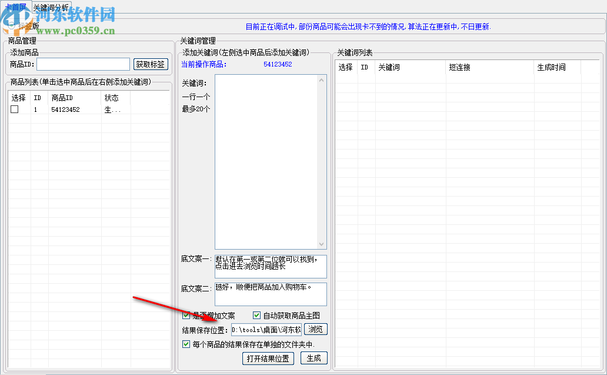This screenshot has width=607, height=375.
Task: Click the 浏览 browse button
Action: pyautogui.click(x=315, y=329)
